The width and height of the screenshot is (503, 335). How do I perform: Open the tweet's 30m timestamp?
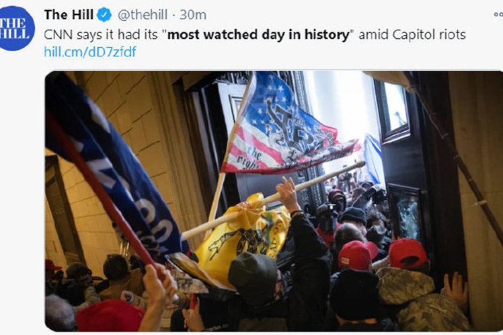(193, 15)
